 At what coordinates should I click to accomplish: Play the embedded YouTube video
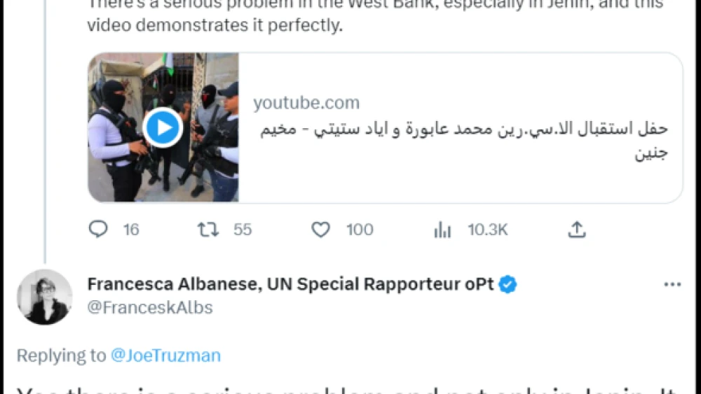tap(163, 127)
